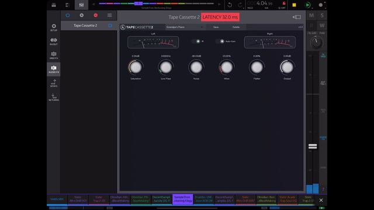This screenshot has height=210, width=374.
Task: Save the current preset
Action: (x=216, y=27)
